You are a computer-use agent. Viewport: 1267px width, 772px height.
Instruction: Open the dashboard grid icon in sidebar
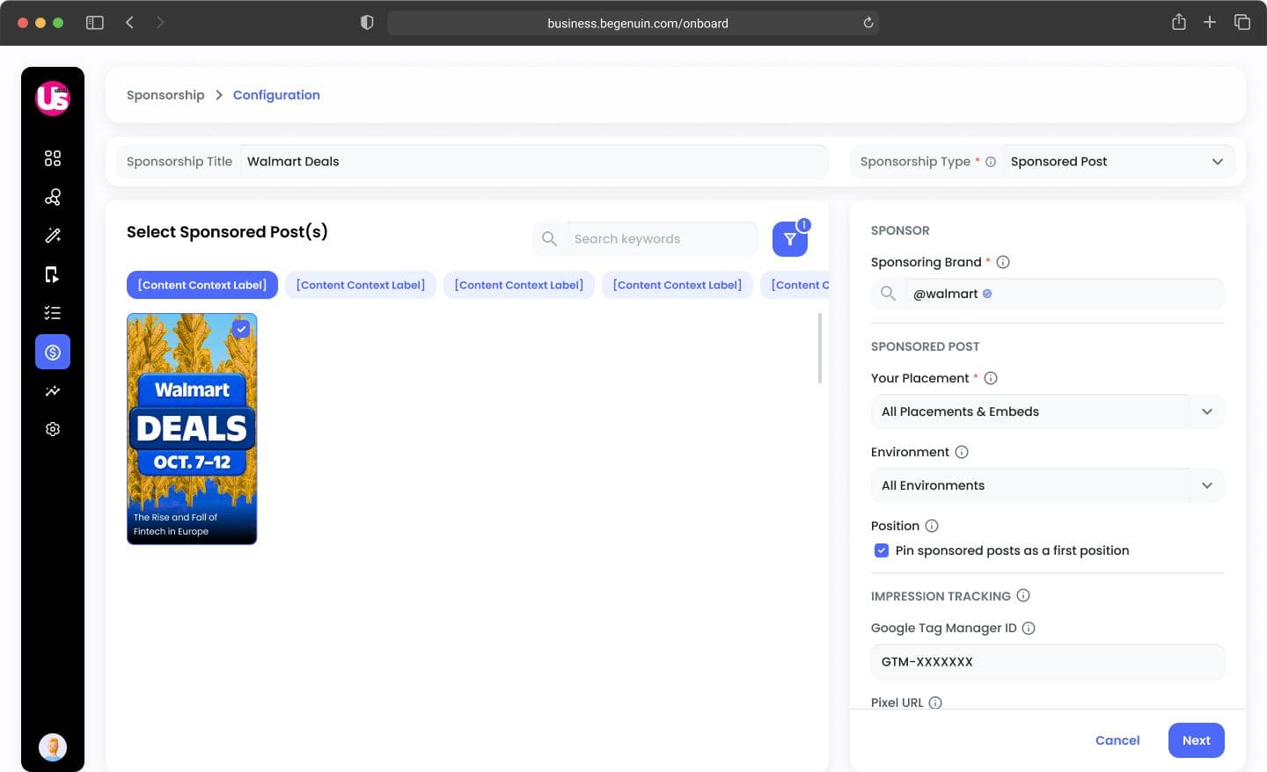53,158
